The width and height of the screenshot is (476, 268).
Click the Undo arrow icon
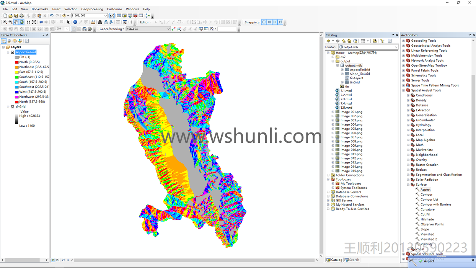point(52,16)
